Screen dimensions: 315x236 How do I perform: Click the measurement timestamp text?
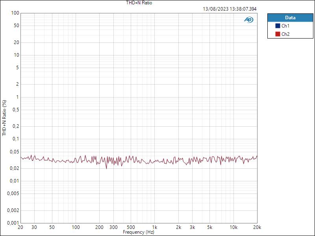[x=229, y=7]
